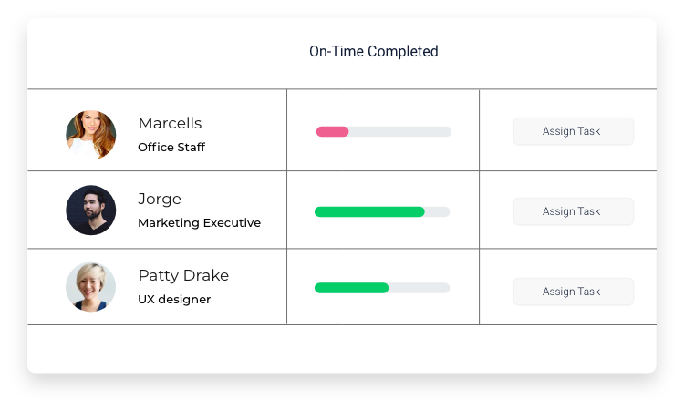Image resolution: width=684 pixels, height=410 pixels.
Task: Click the name Marcells
Action: coord(170,123)
